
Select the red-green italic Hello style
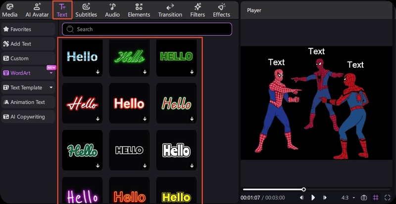tap(176, 103)
